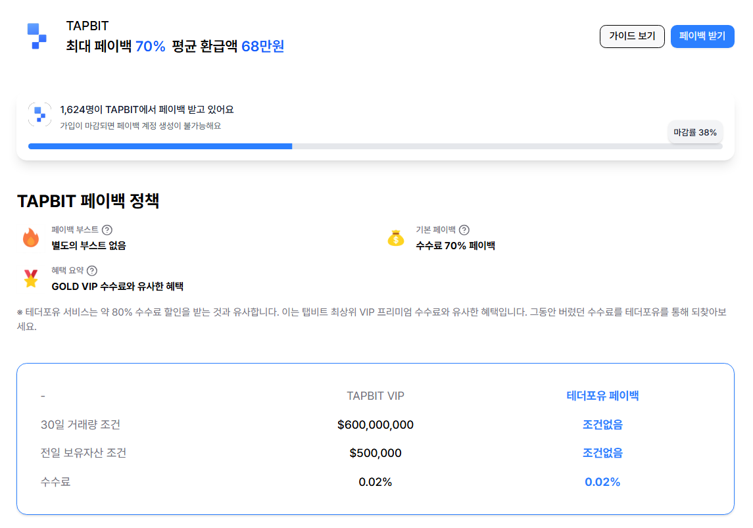Viewport: 753px width, 528px height.
Task: Click the blue 0.02% value under 테더포유 페이백
Action: click(x=602, y=482)
